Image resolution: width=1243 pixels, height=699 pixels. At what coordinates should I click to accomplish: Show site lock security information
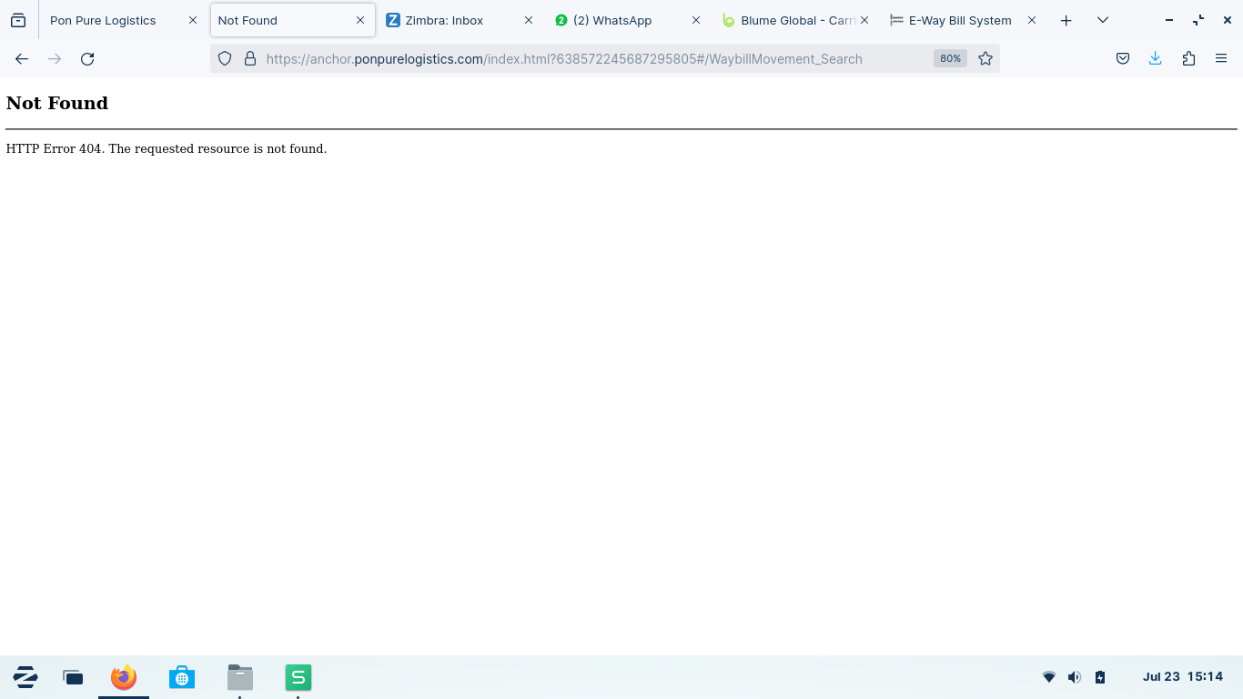pyautogui.click(x=250, y=59)
